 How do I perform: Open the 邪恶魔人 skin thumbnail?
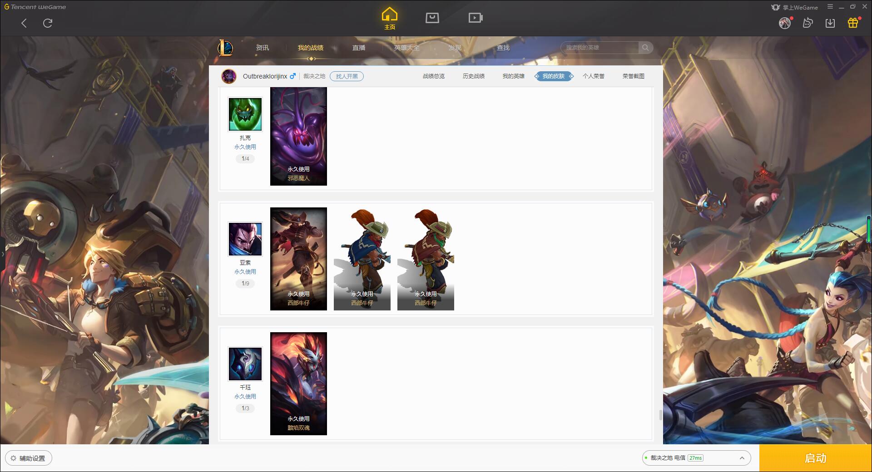click(x=298, y=136)
